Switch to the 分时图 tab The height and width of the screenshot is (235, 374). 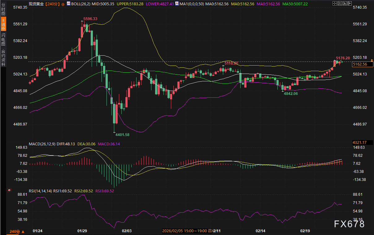tap(3, 8)
